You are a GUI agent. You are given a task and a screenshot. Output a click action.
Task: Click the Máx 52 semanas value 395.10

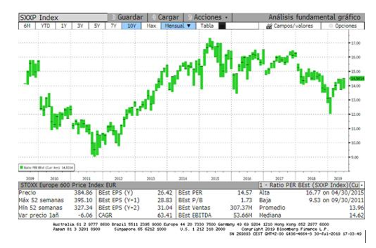pos(83,200)
